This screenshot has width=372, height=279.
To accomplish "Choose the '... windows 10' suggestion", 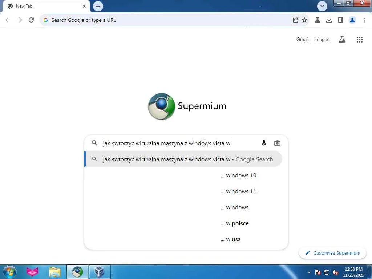I will (183, 175).
